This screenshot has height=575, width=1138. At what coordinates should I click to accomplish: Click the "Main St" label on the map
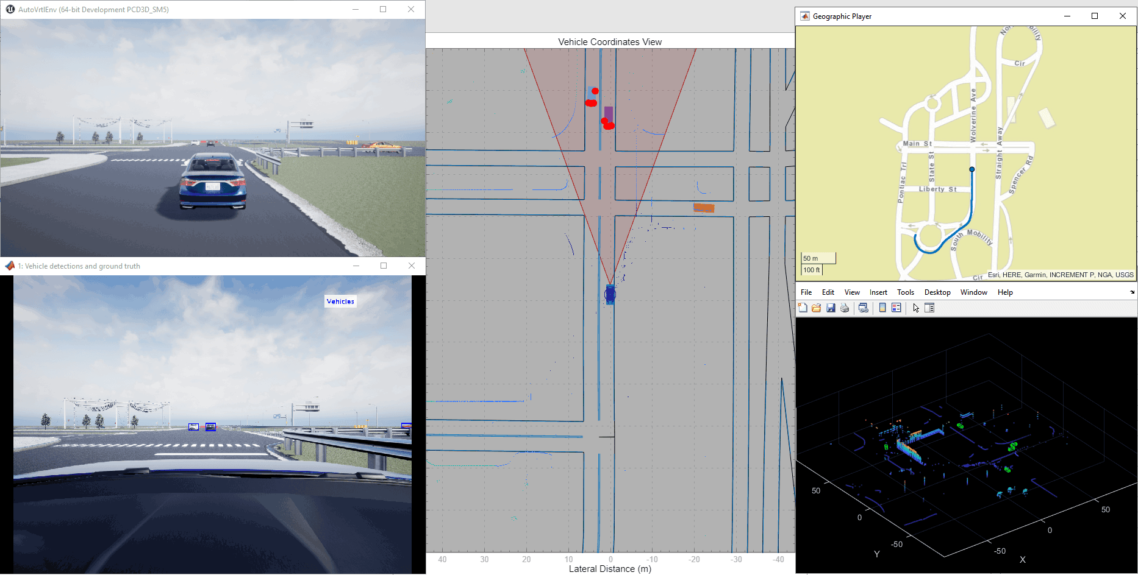[917, 144]
